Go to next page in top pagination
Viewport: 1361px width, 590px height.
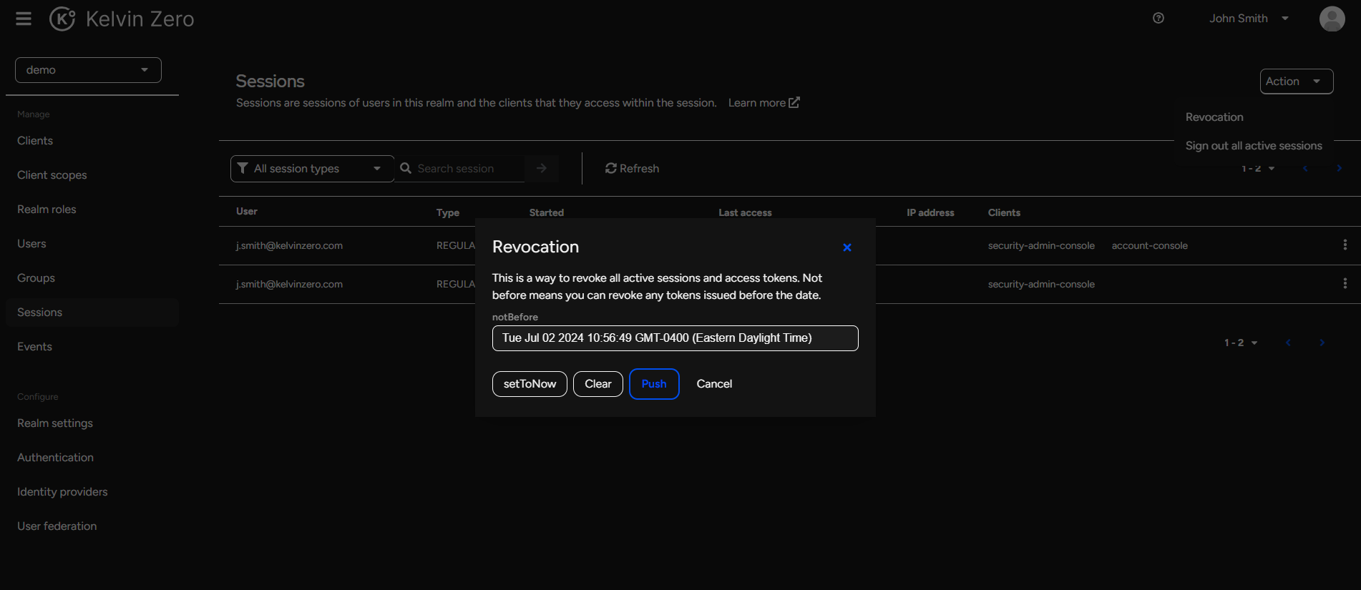pyautogui.click(x=1339, y=169)
